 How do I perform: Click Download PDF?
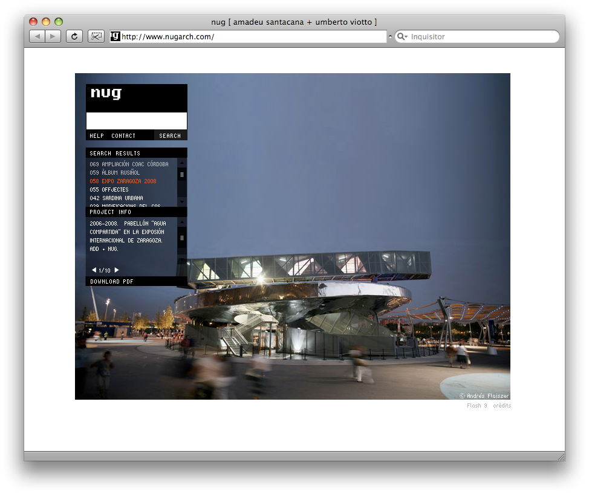coord(111,281)
